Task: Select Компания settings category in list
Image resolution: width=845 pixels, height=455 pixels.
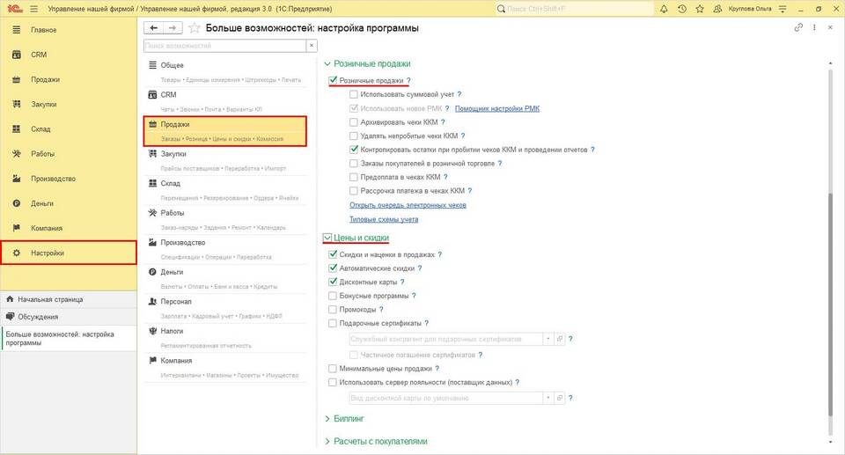Action: [x=225, y=368]
